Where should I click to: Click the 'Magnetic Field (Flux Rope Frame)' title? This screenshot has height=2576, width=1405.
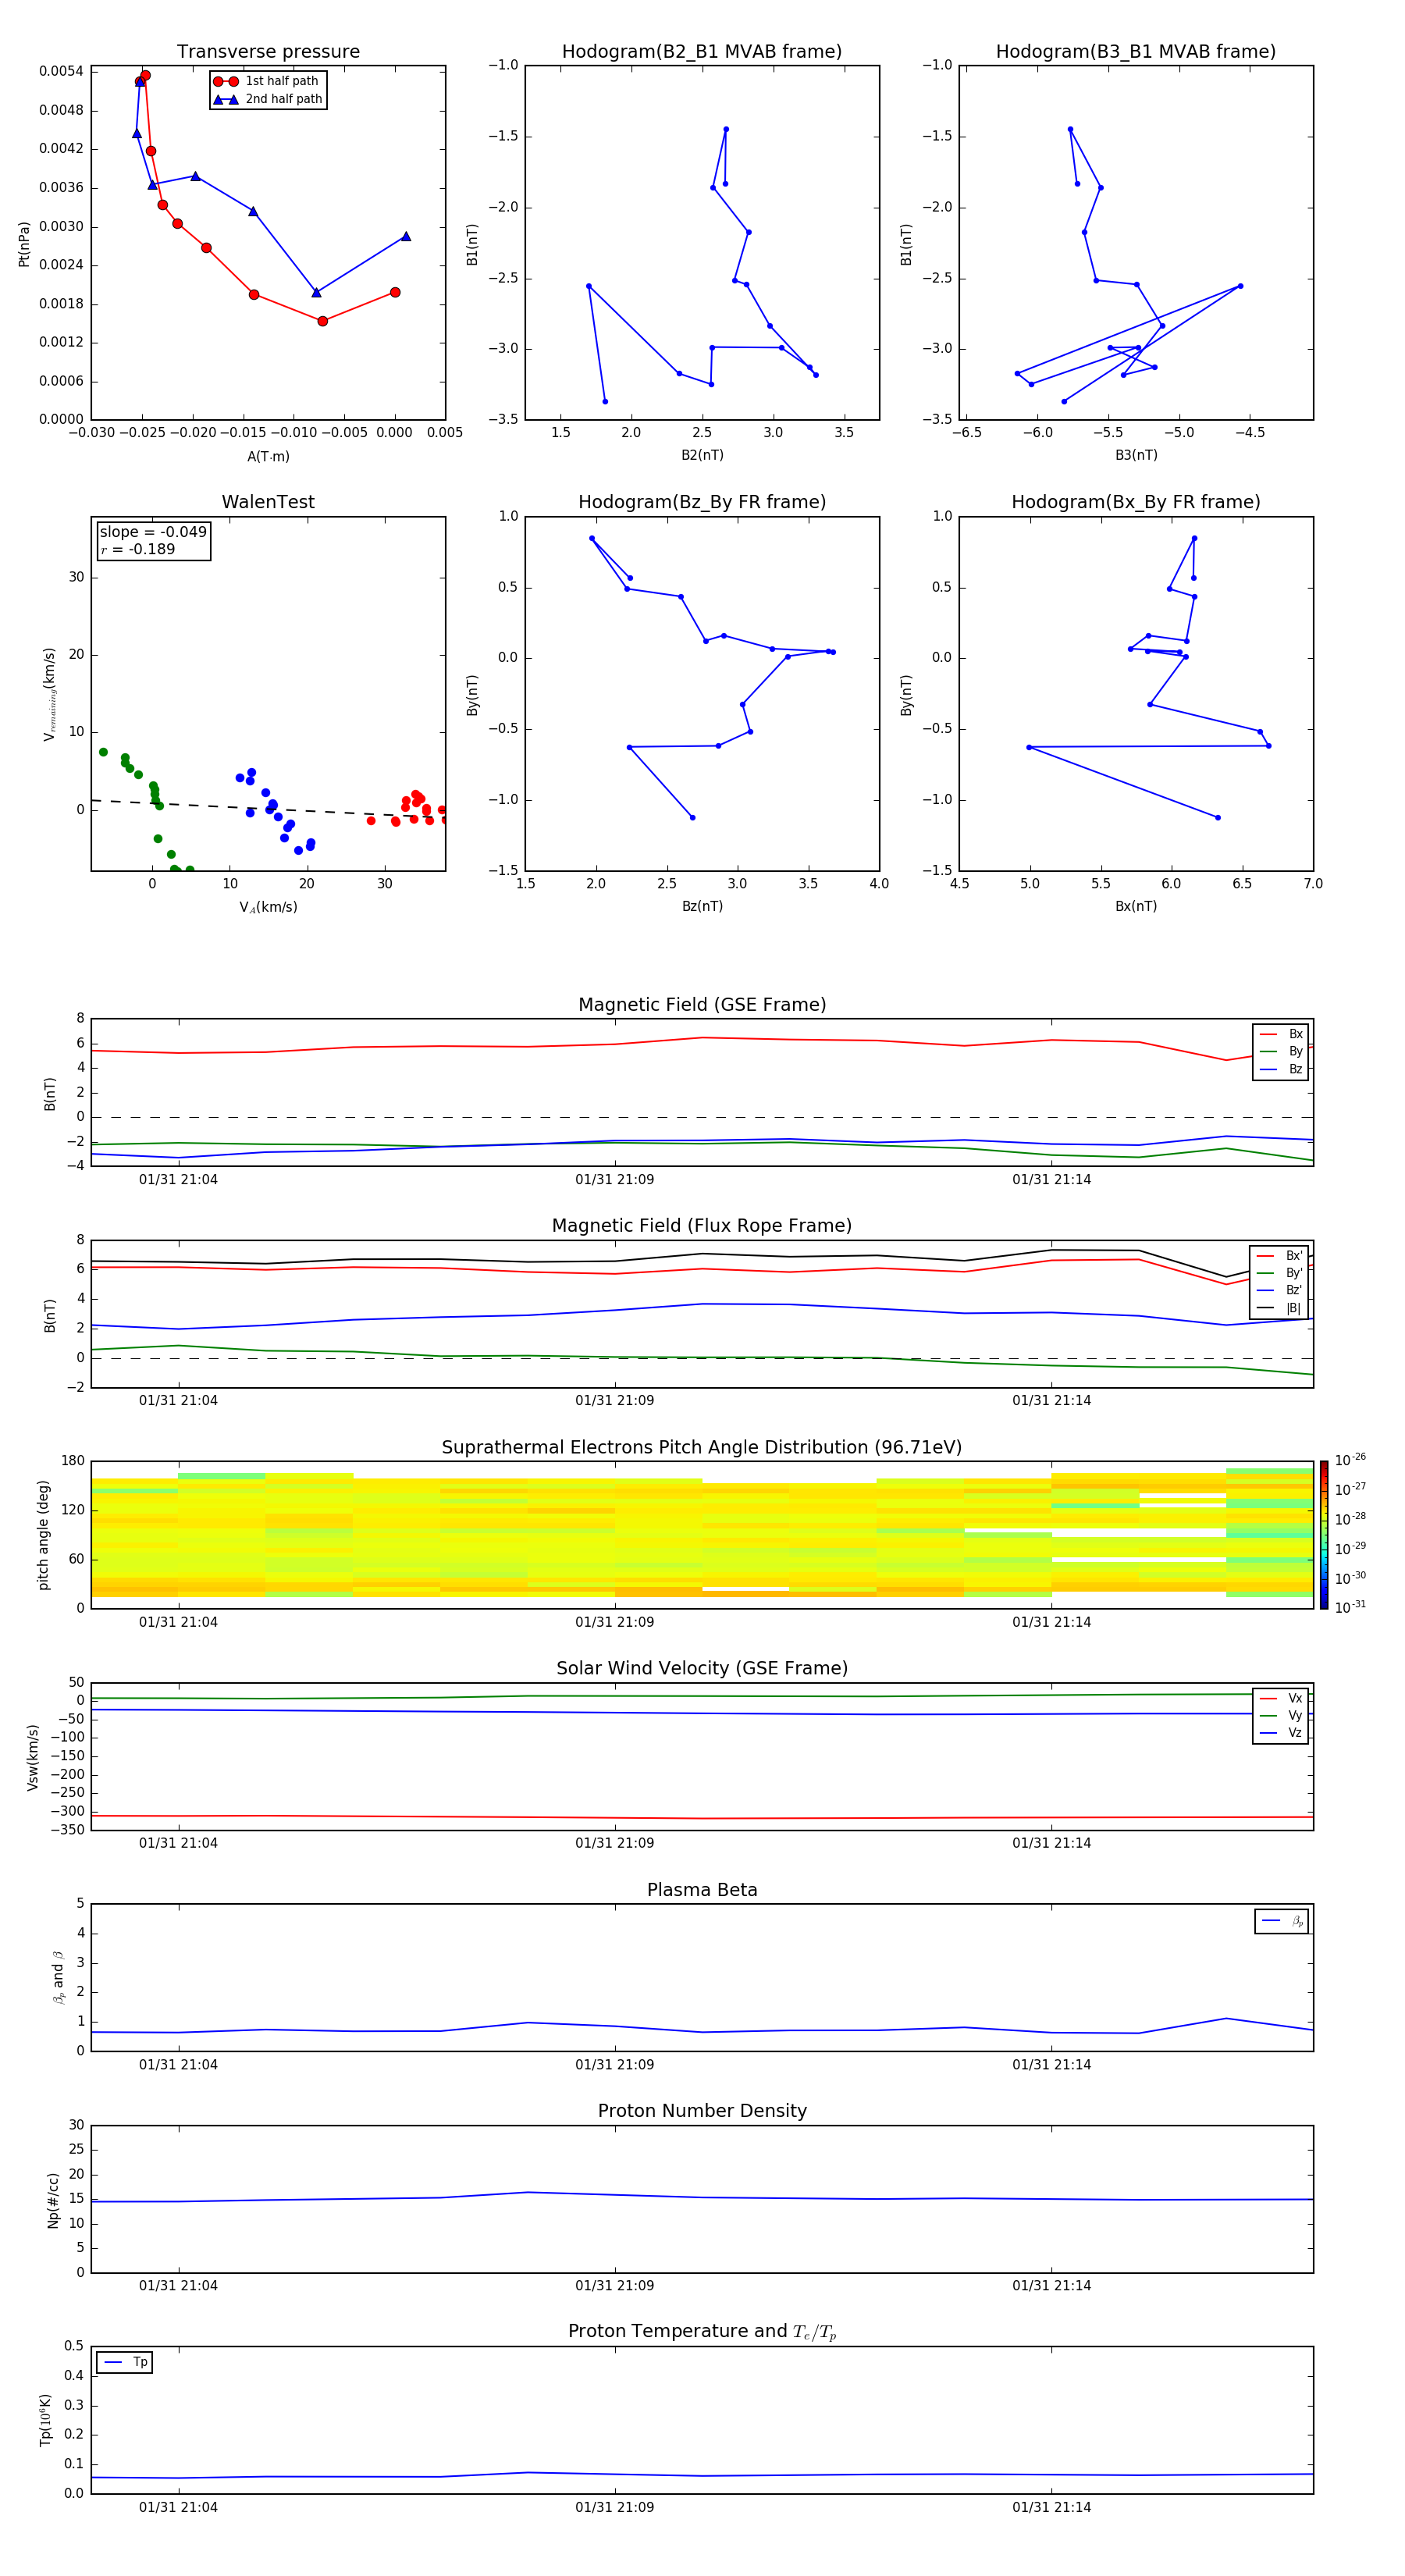coord(702,1226)
